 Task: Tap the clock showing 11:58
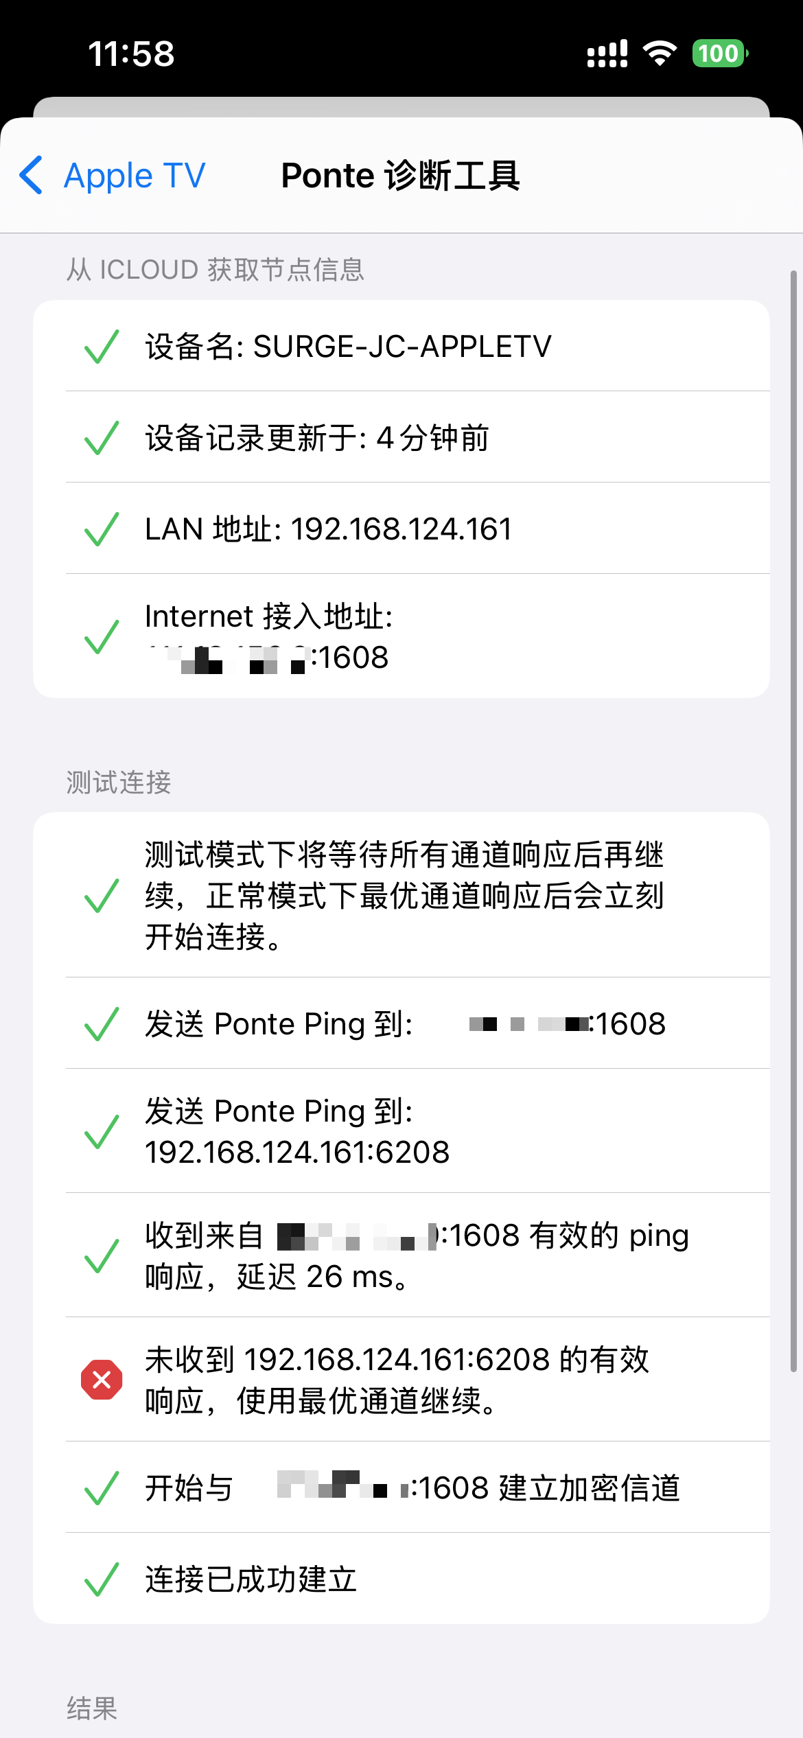131,54
